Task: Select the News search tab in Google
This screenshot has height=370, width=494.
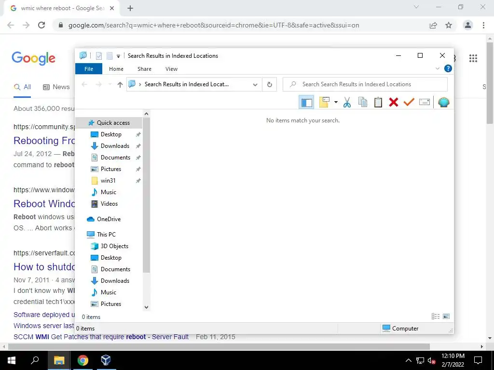Action: tap(56, 87)
